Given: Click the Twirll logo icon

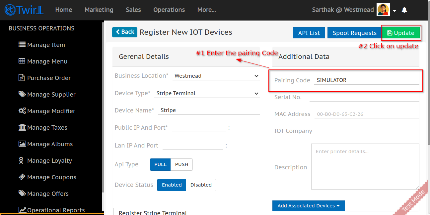Looking at the screenshot, I should 10,10.
